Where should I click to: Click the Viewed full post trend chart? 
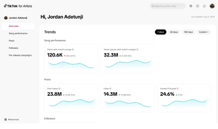184,103
